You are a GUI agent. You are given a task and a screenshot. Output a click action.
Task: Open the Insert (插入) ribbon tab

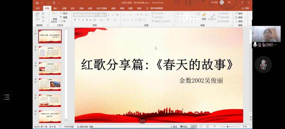(56, 8)
